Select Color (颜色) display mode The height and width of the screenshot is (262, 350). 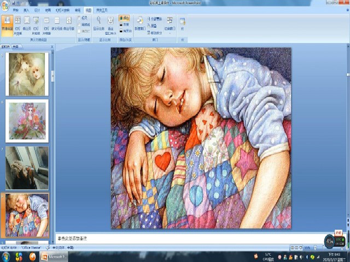[124, 18]
